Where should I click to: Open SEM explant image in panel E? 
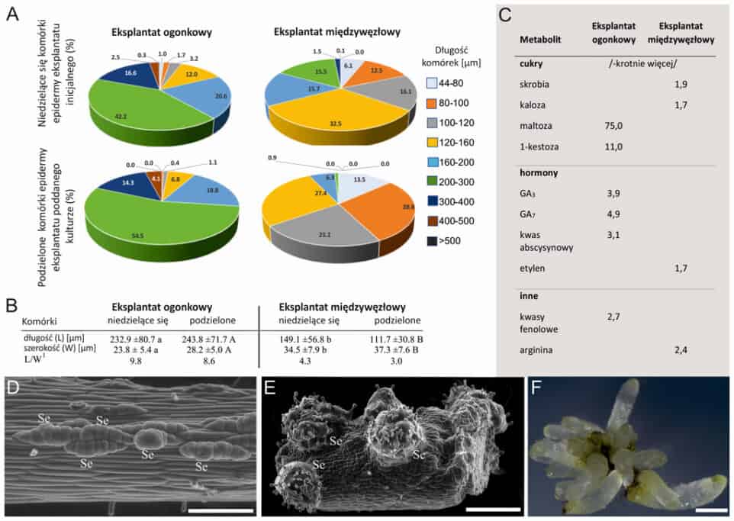point(391,445)
